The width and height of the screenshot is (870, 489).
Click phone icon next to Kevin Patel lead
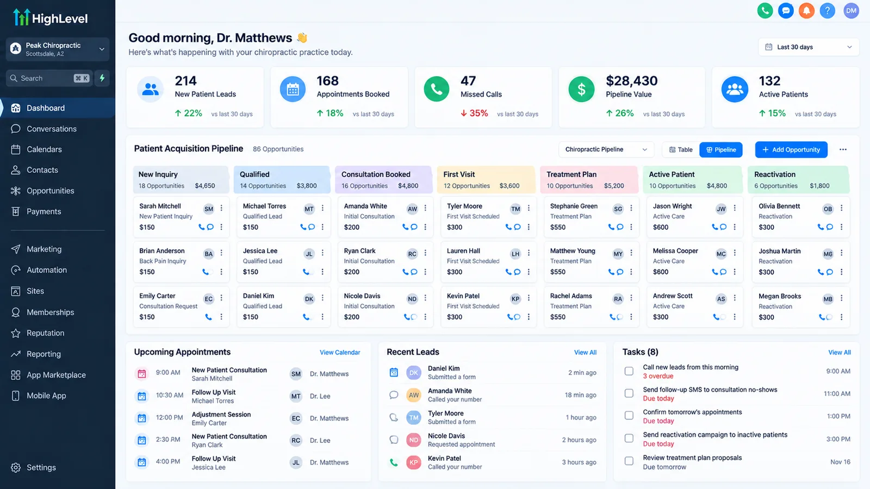[x=394, y=462]
